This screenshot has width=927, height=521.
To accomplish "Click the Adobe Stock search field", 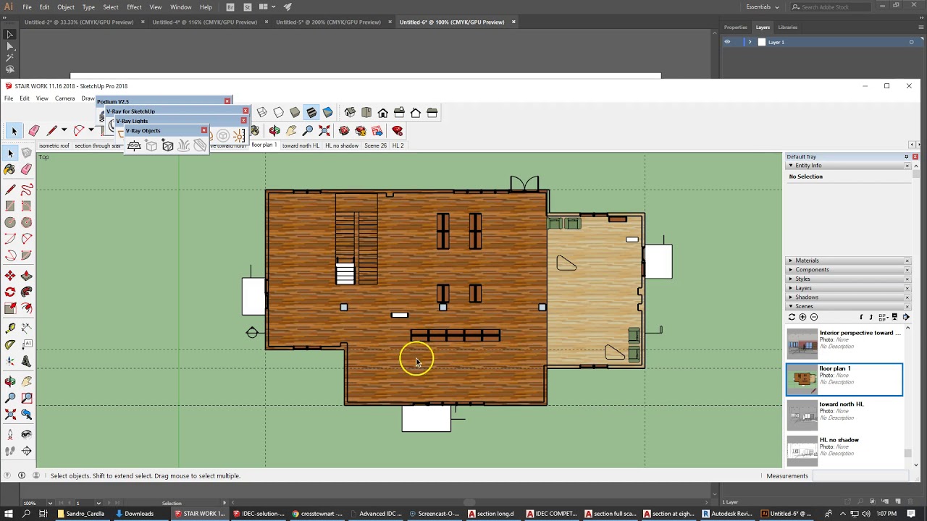I will tap(831, 7).
